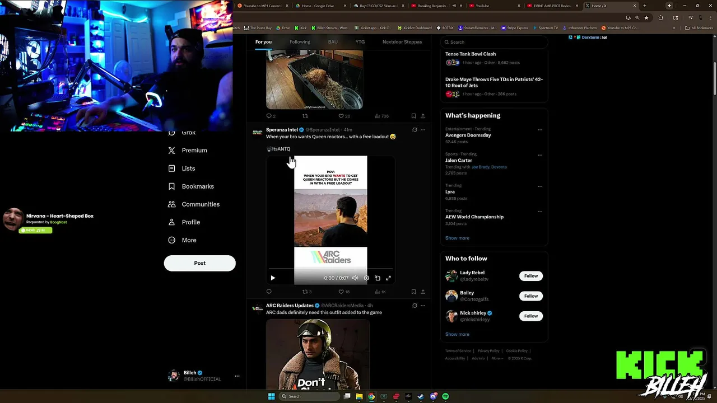
Task: Follow Nick shirley
Action: click(x=531, y=316)
